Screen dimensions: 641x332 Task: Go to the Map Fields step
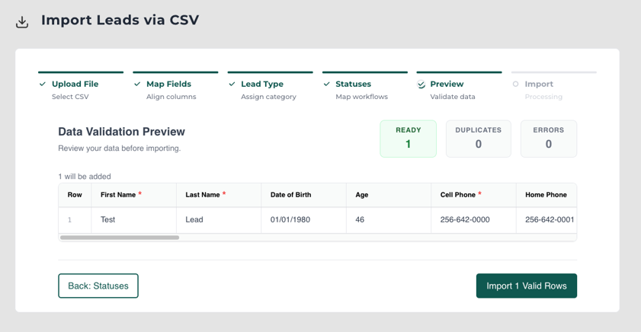(x=175, y=87)
